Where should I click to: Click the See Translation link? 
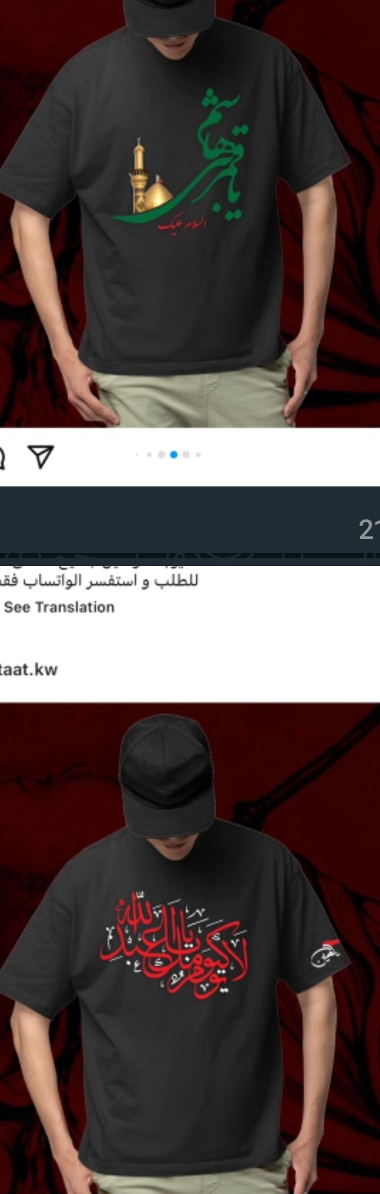pyautogui.click(x=59, y=607)
